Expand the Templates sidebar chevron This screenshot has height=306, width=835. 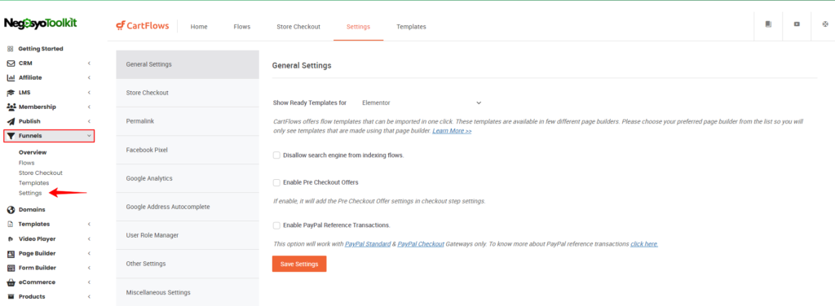pos(90,224)
